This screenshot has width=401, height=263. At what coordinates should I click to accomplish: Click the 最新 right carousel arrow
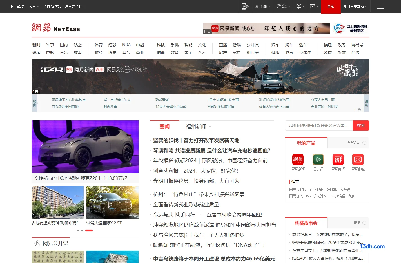[367, 103]
